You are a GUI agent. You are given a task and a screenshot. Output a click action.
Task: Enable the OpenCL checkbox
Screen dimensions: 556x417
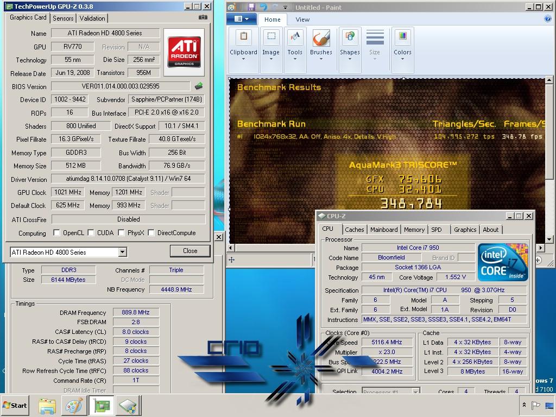point(56,232)
